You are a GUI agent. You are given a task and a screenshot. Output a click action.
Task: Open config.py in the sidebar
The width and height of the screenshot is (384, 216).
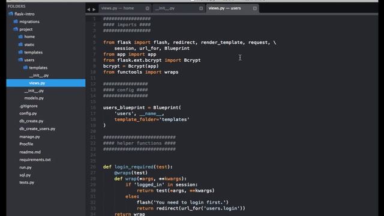click(x=28, y=113)
